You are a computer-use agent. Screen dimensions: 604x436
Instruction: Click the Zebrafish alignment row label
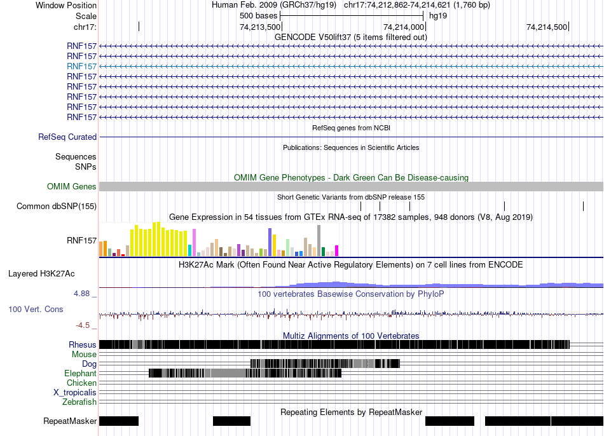pyautogui.click(x=79, y=402)
